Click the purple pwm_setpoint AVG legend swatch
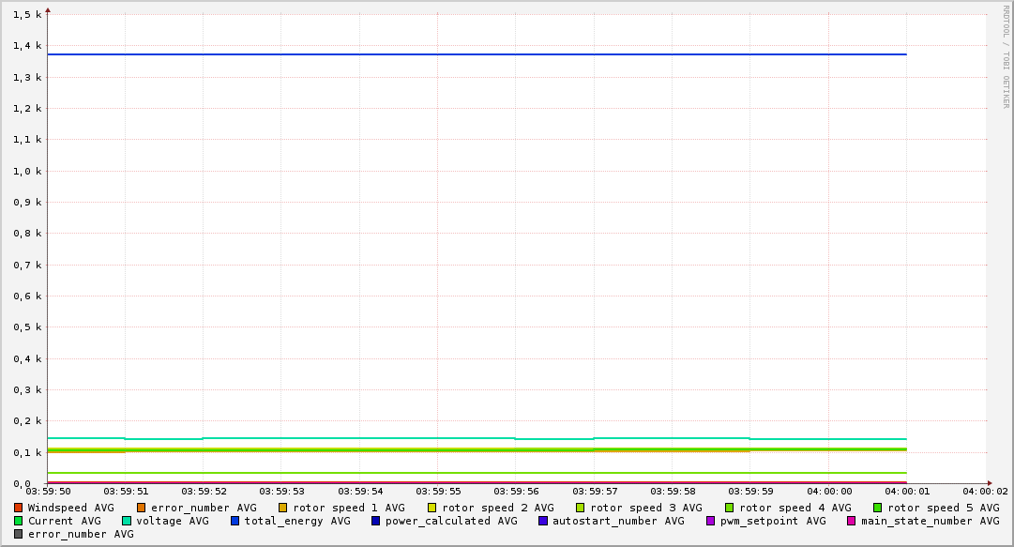The width and height of the screenshot is (1014, 547). point(711,521)
